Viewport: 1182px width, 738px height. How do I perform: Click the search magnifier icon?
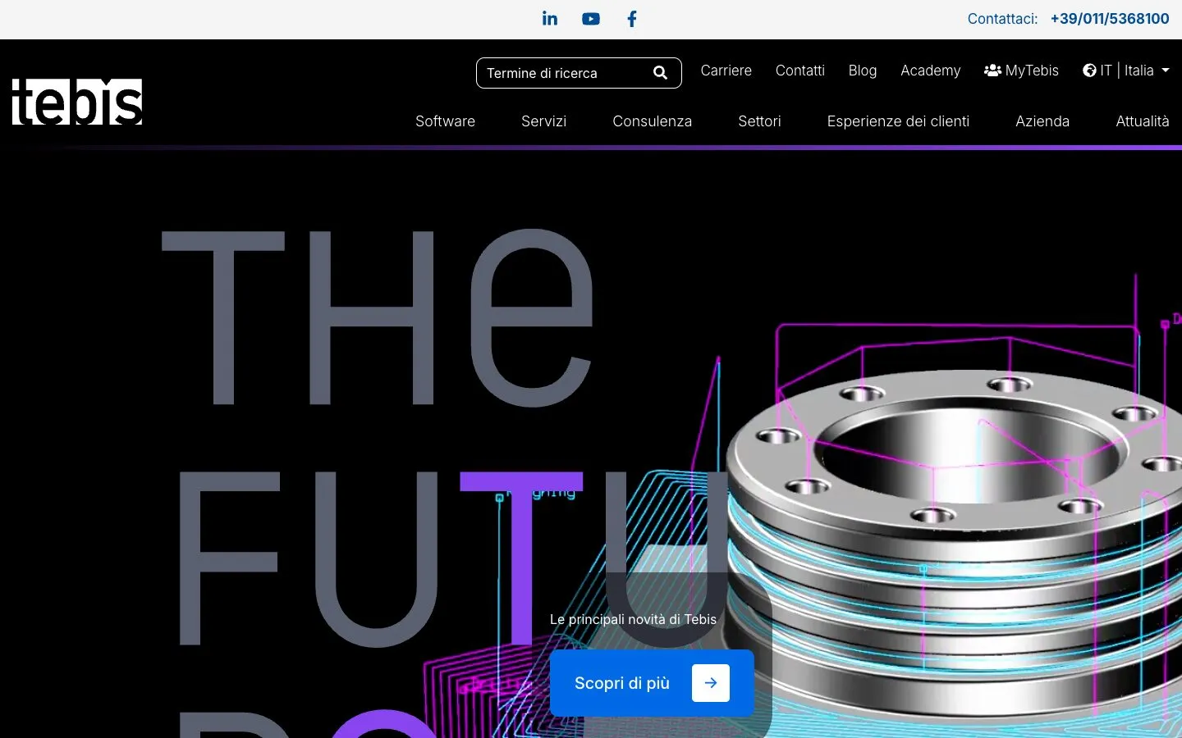(x=660, y=73)
